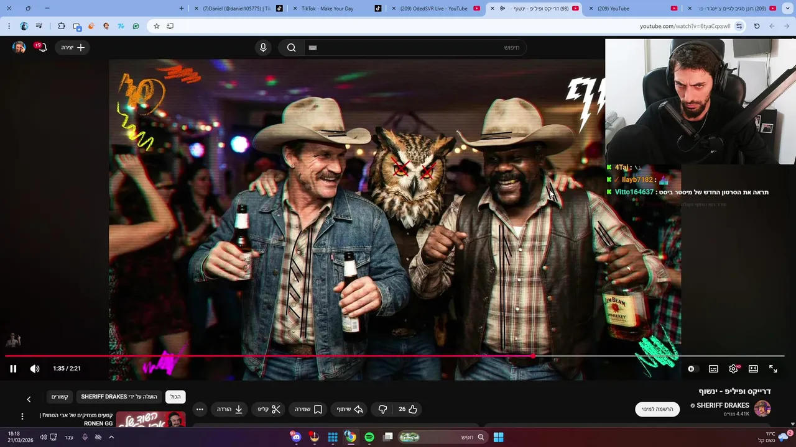Open the site info tune icon in address bar
This screenshot has height=447, width=796.
point(739,26)
